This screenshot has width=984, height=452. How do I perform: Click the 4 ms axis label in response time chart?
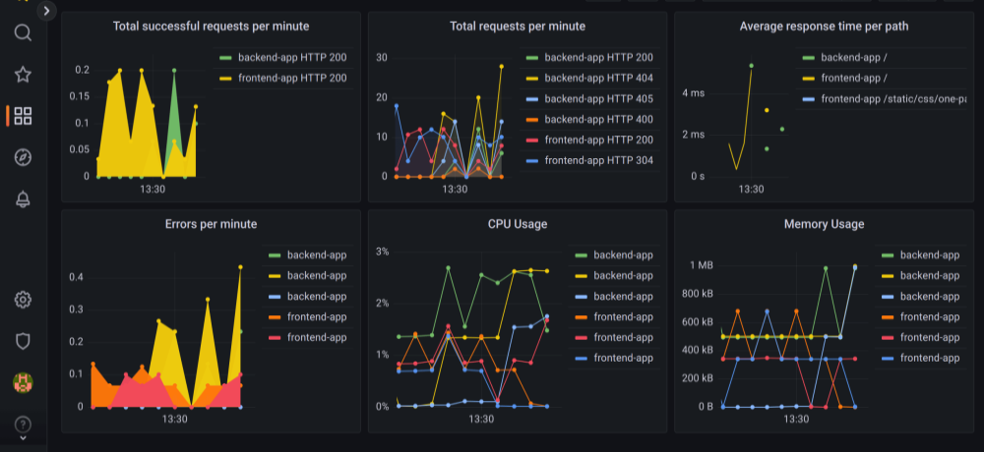[693, 92]
